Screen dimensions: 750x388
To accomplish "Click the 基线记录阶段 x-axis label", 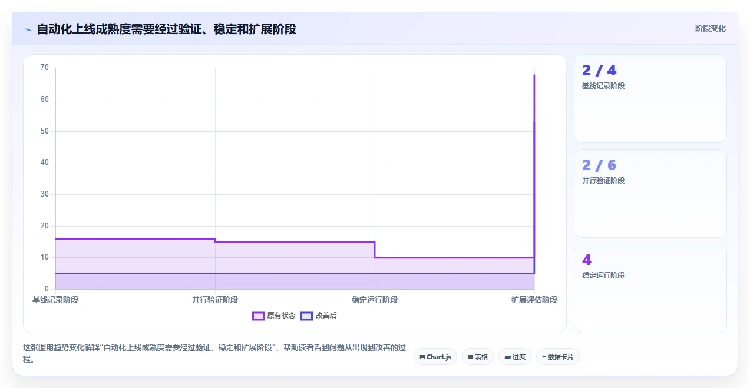I will coord(55,300).
